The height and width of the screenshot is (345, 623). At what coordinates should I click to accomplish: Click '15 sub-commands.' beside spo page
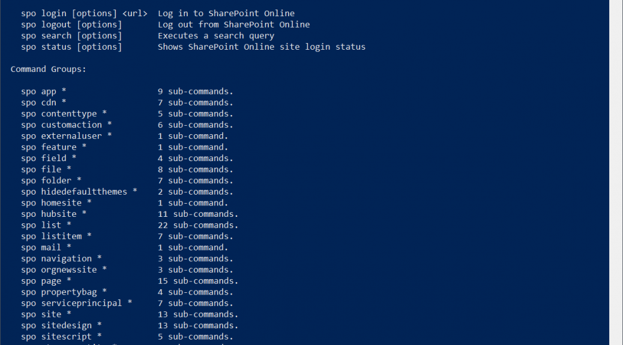point(198,281)
